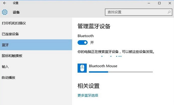This screenshot has width=174, height=105.
Task: Toggle the Bluetooth switch off
Action: 83,43
